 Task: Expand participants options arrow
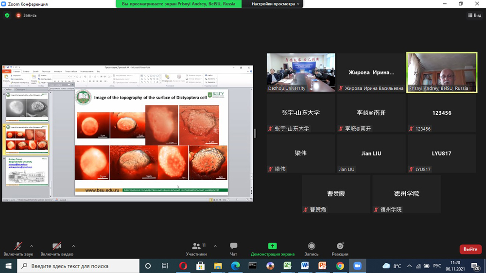click(x=215, y=246)
